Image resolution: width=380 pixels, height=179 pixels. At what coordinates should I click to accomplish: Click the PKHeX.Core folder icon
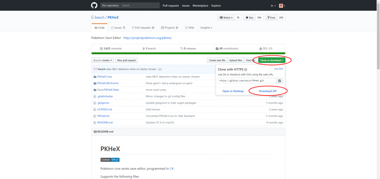coord(95,77)
